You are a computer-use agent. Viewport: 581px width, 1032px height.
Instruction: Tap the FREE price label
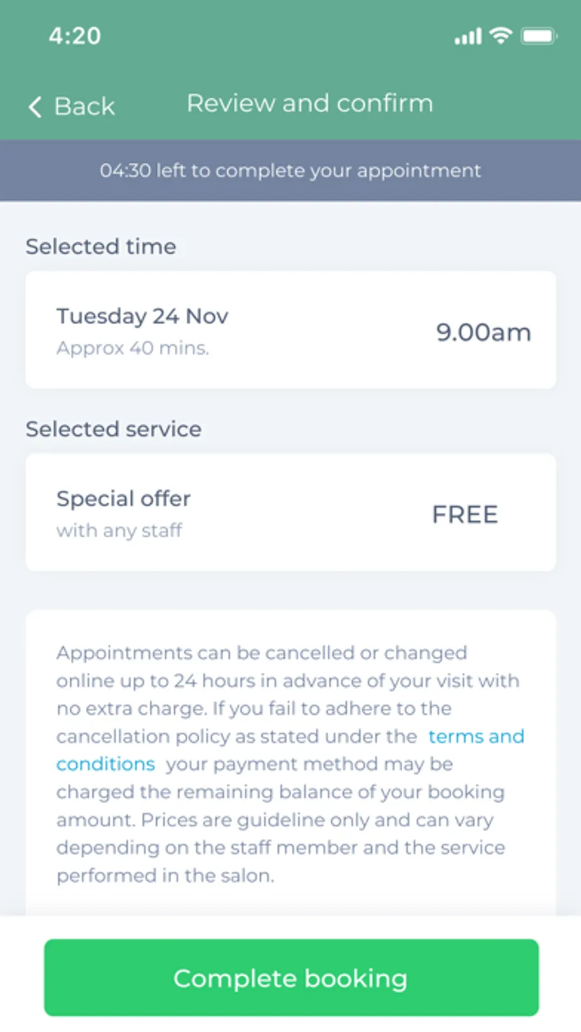point(465,515)
